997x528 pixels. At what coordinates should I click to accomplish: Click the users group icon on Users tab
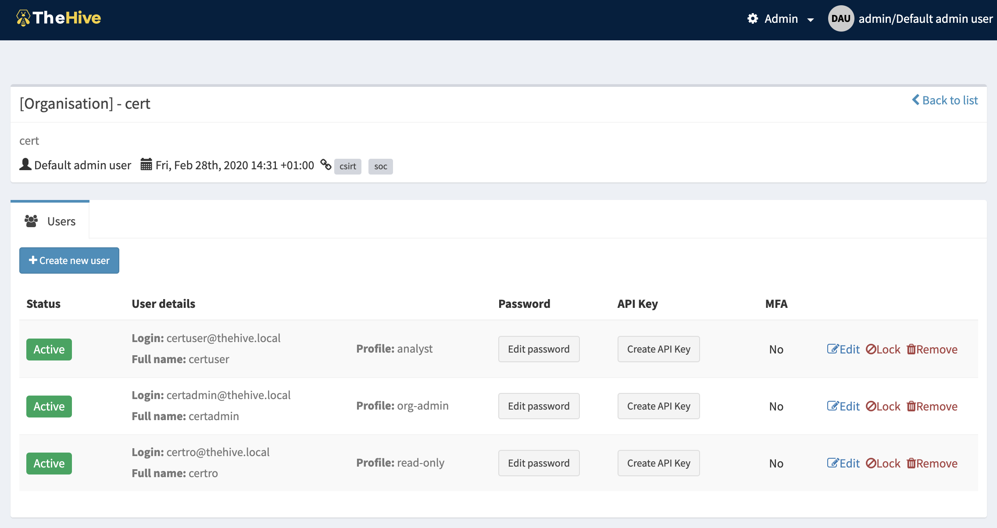(31, 221)
